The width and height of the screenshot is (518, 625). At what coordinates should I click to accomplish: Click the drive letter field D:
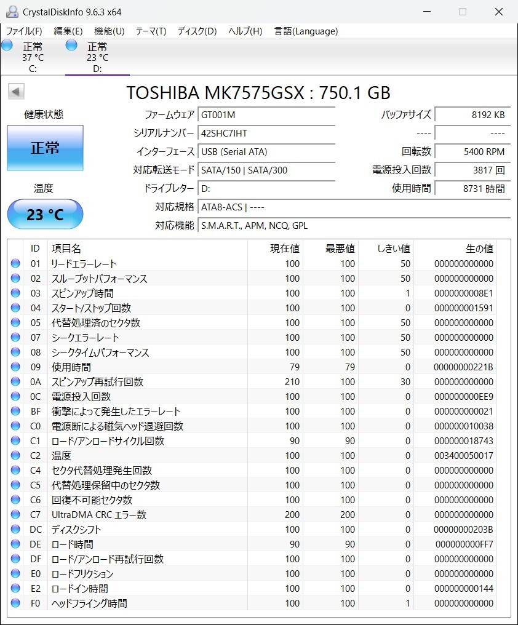click(266, 188)
